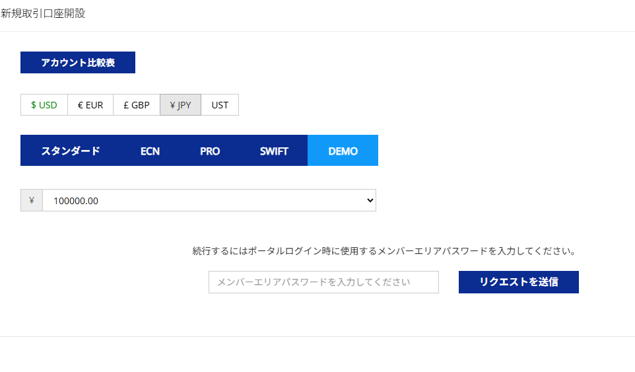Click the アカウント比較表 button

[78, 63]
